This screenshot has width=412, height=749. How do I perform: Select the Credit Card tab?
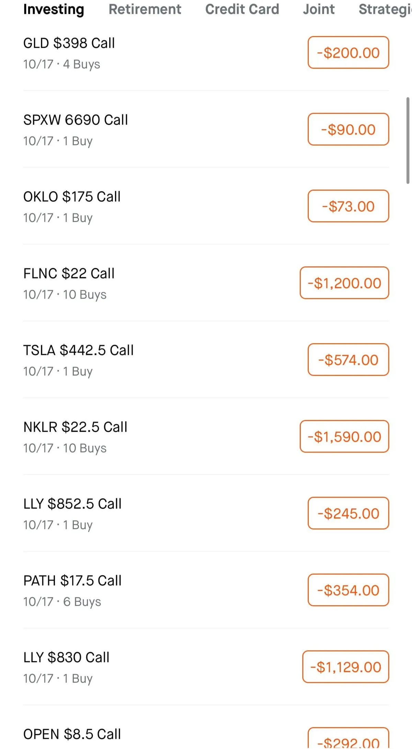242,9
